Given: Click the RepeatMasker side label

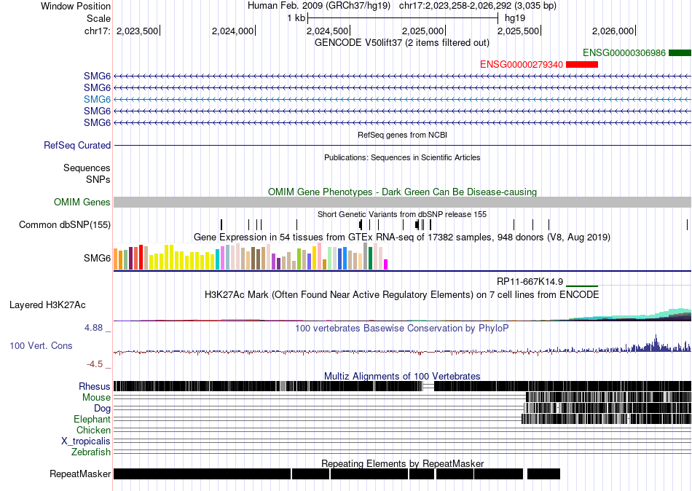Looking at the screenshot, I should (80, 474).
